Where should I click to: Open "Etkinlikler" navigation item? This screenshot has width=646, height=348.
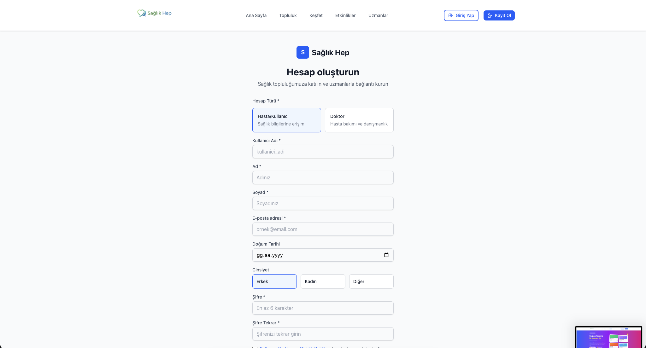345,15
